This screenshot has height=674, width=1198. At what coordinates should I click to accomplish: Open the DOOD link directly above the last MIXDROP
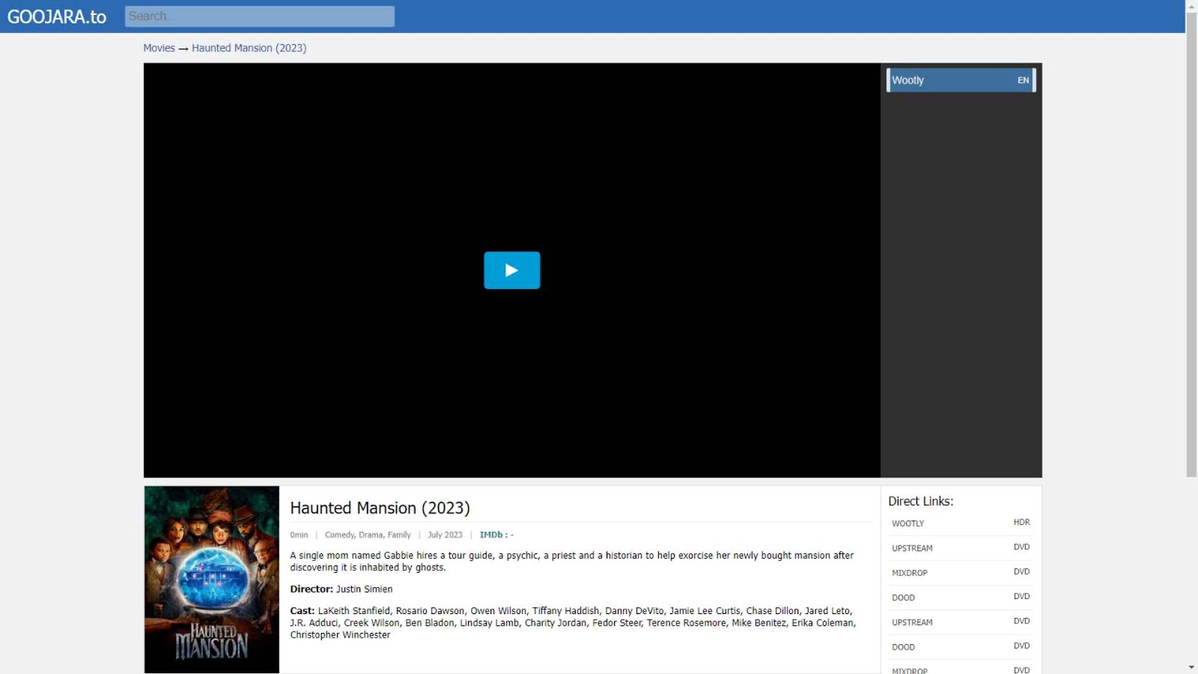(x=961, y=646)
